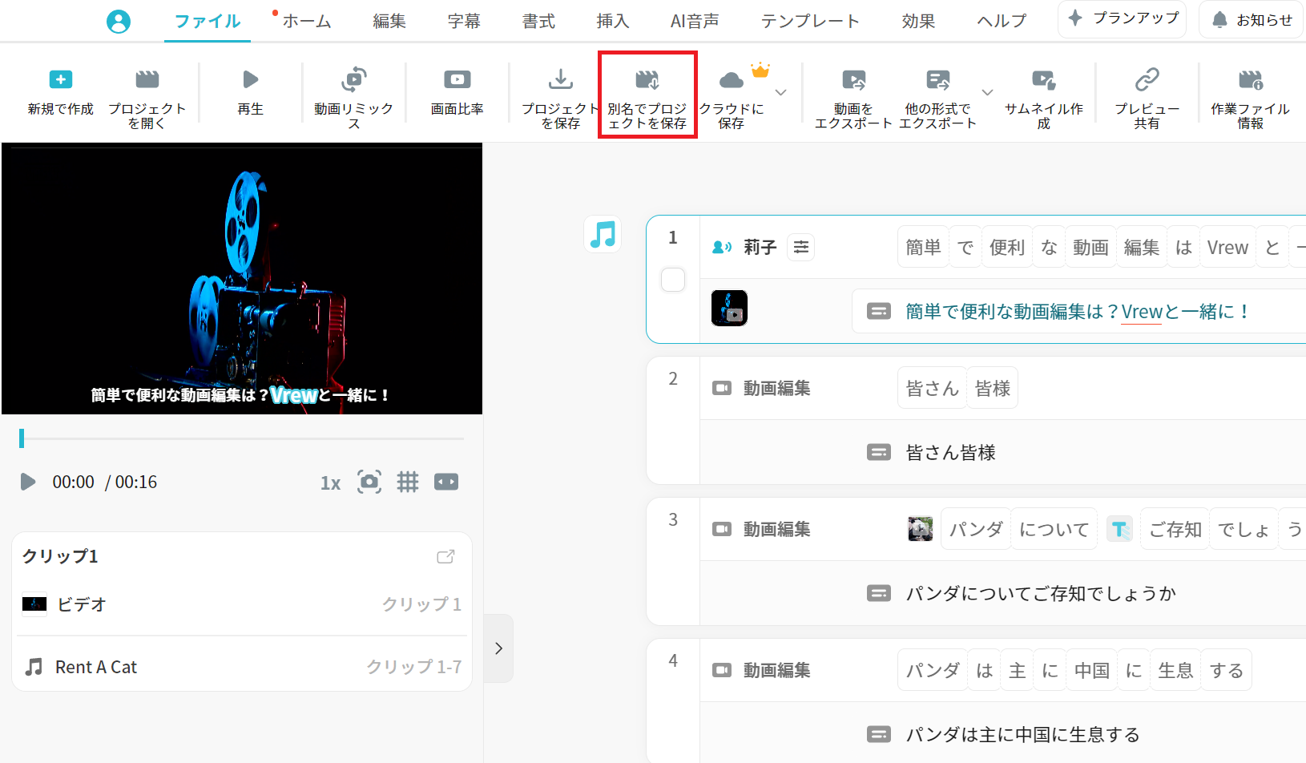The height and width of the screenshot is (763, 1306).
Task: Check the clip 1 selection checkbox
Action: pyautogui.click(x=673, y=280)
